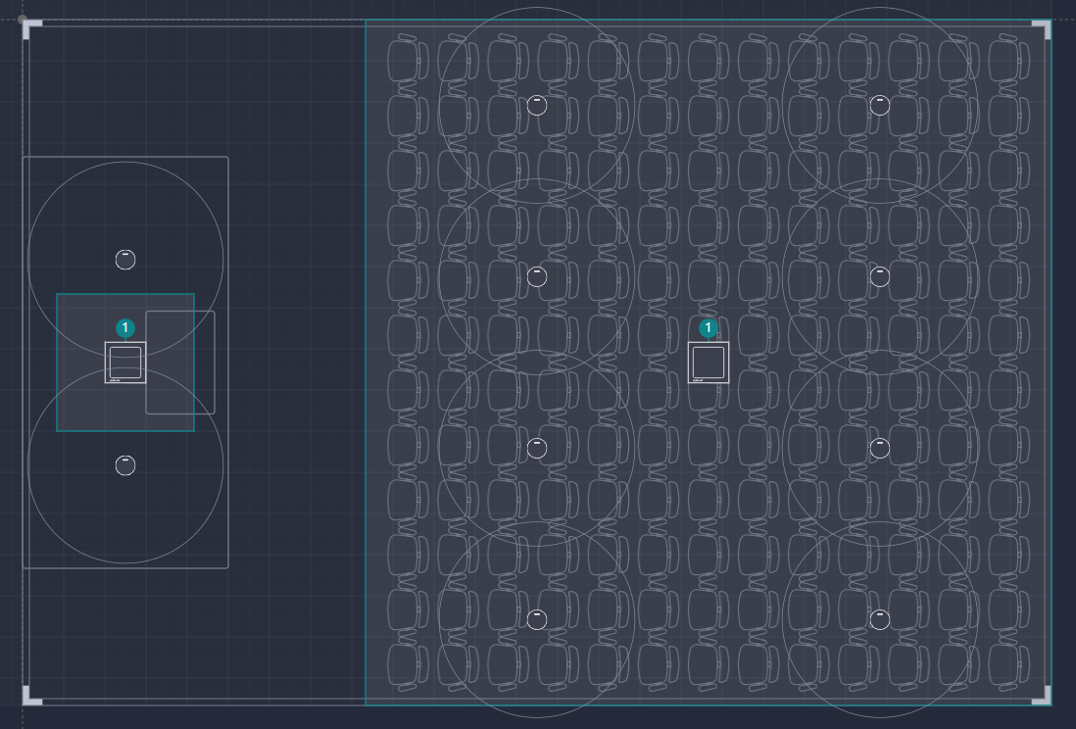Grab the top-left room corner handle
Screen dimensions: 1076x729
pos(30,27)
